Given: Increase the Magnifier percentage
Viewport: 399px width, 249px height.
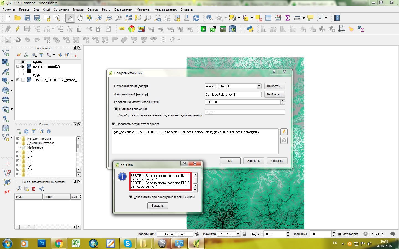Looking at the screenshot, I should click(x=288, y=232).
